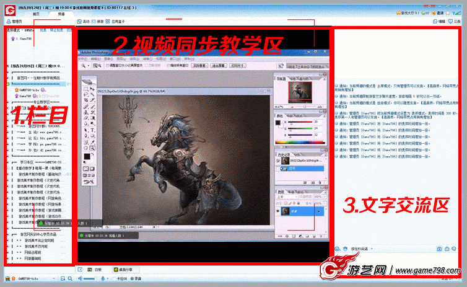This screenshot has height=287, width=467.
Task: Click the red G logo icon
Action: (x=10, y=10)
